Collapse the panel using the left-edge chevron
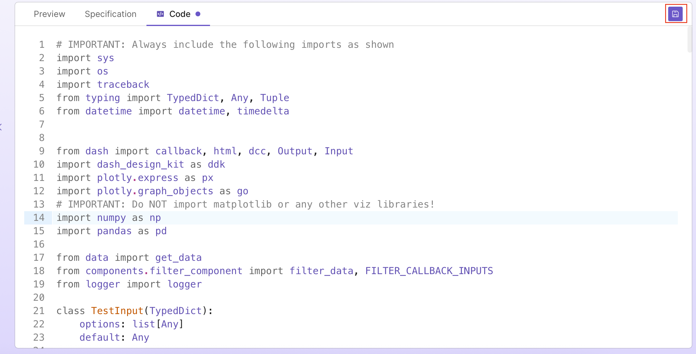This screenshot has height=354, width=696. click(1, 127)
